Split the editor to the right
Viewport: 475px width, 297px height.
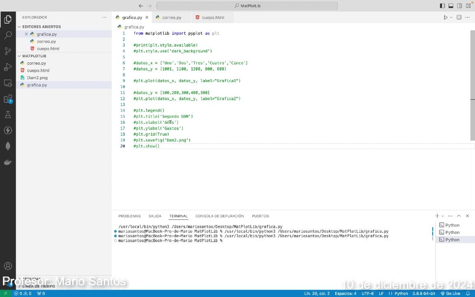click(459, 17)
